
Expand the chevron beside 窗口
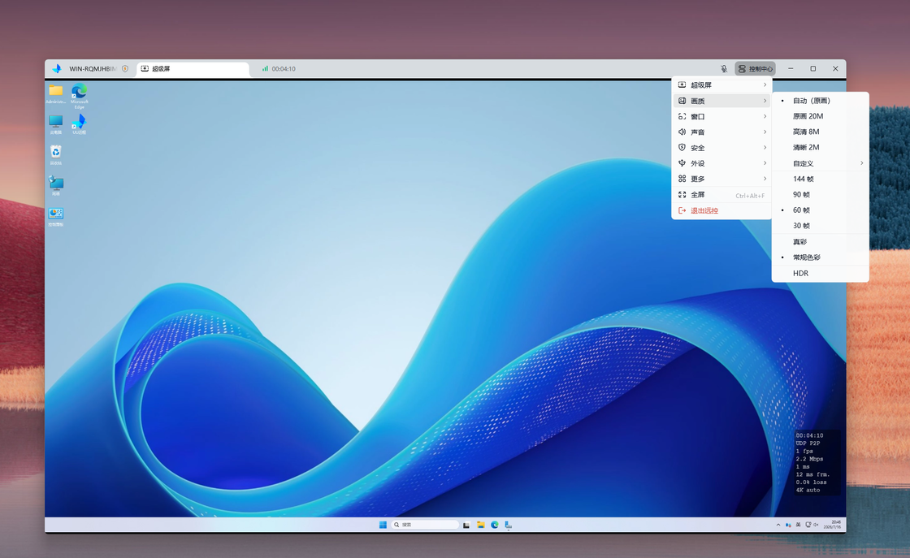tap(765, 116)
